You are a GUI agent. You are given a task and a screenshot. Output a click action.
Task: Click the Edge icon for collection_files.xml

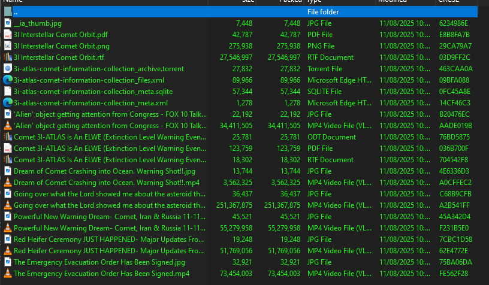pos(8,80)
